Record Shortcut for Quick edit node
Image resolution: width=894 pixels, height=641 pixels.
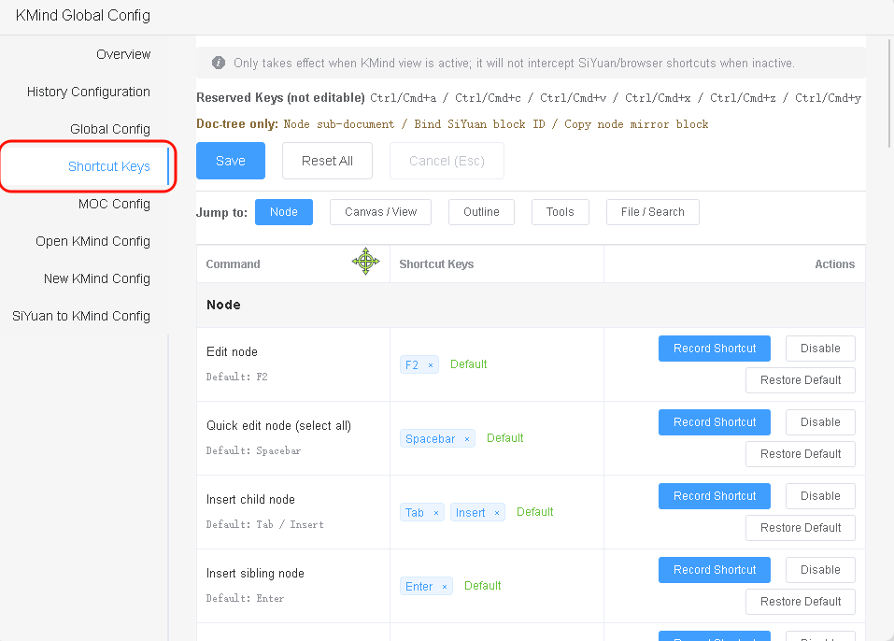[x=715, y=422]
